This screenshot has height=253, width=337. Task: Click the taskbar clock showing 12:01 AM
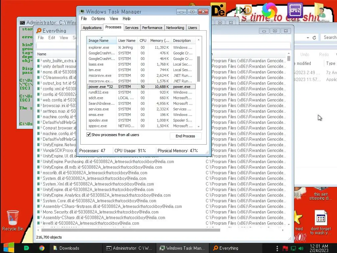tap(319, 248)
